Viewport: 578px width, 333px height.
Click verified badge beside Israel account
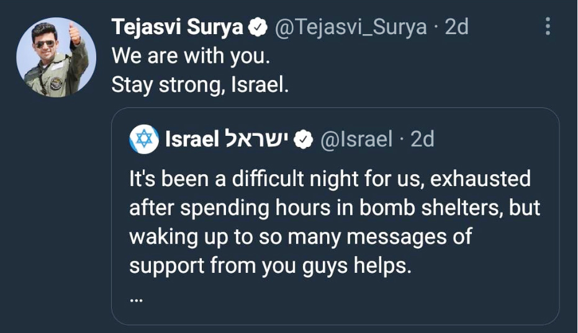coord(303,140)
